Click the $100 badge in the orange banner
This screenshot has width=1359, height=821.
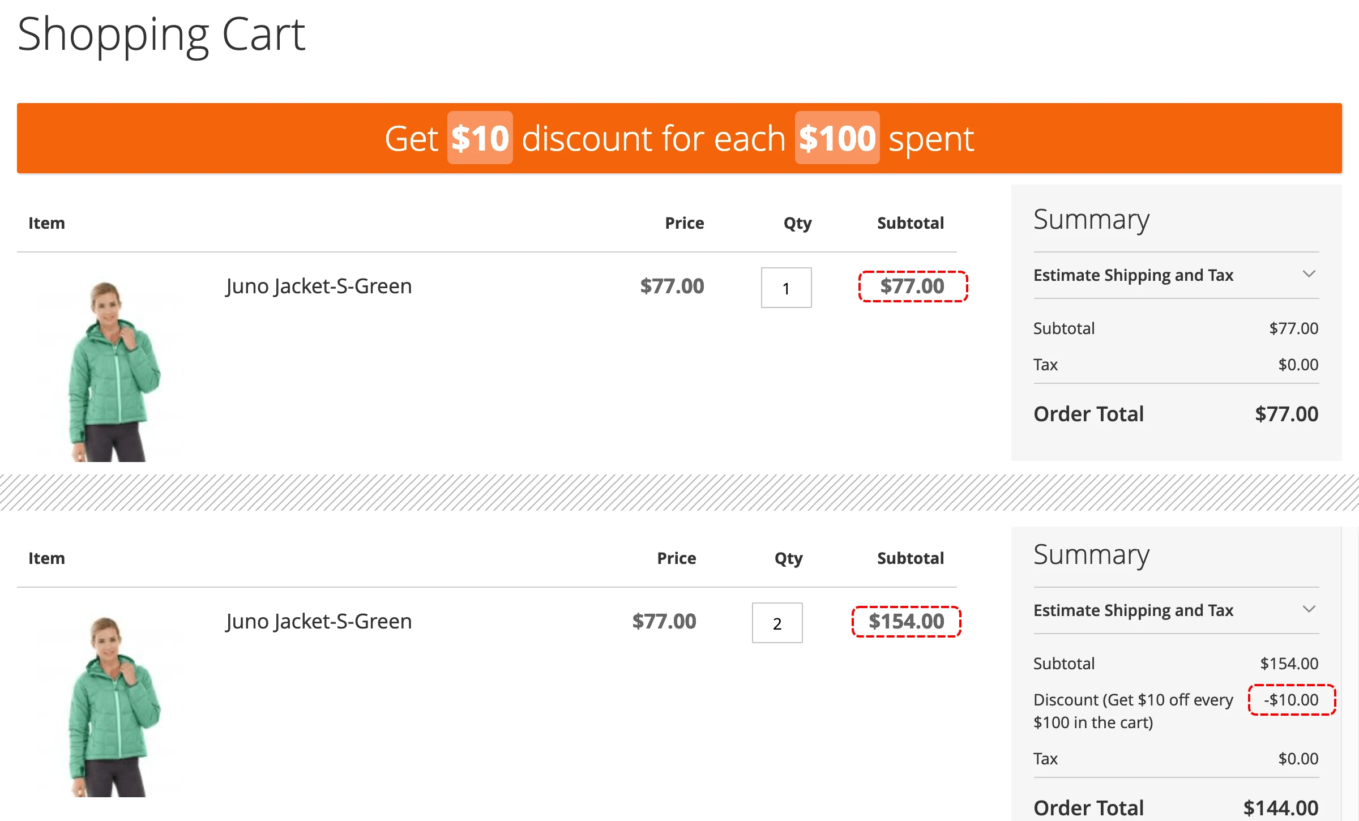point(837,138)
